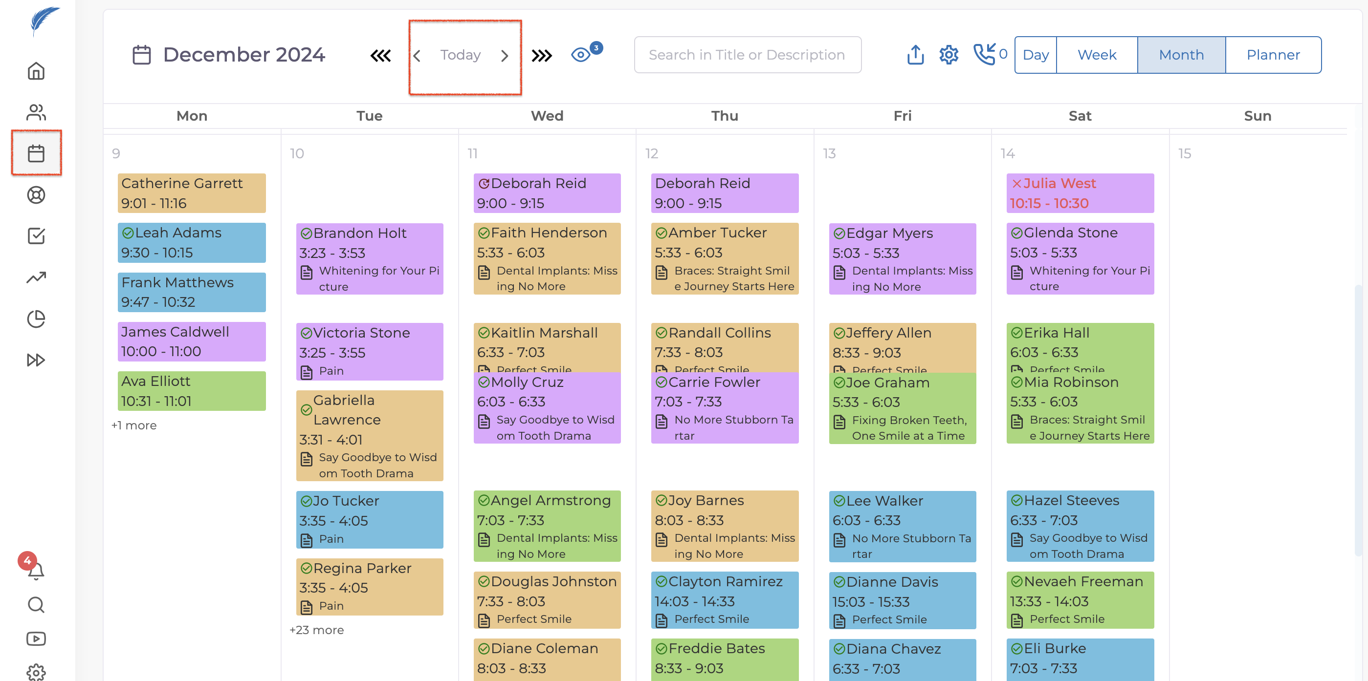Click the lifebuoy support icon in sidebar
This screenshot has height=681, width=1368.
pos(36,195)
